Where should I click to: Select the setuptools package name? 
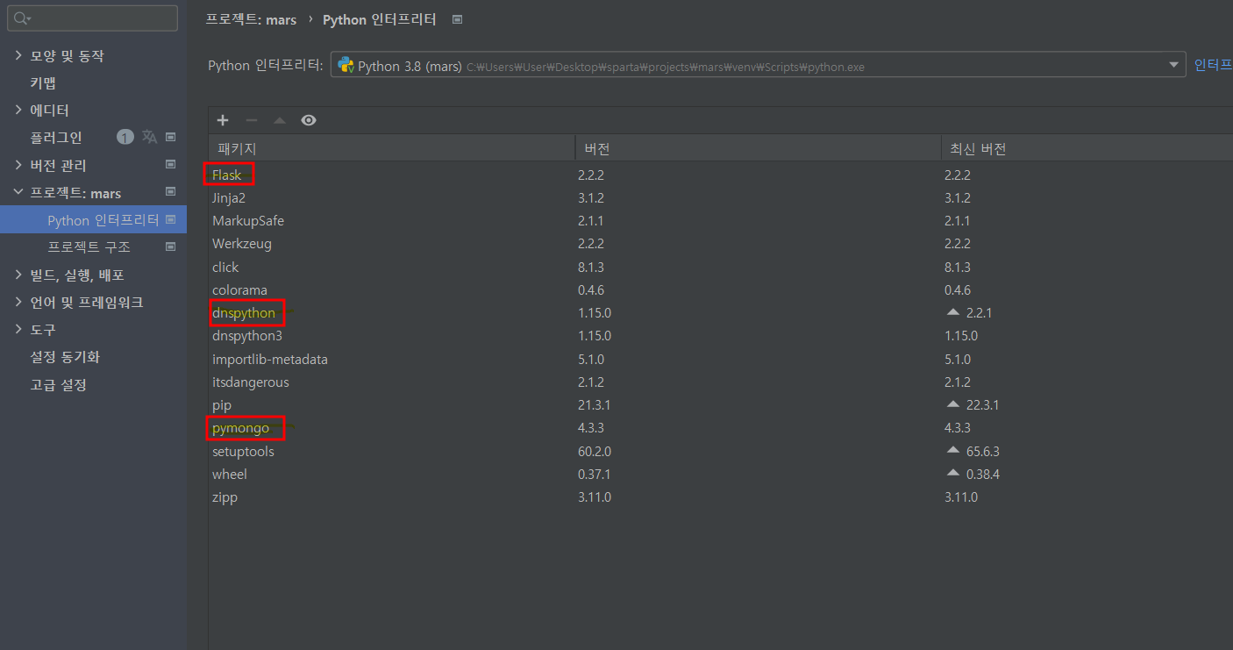tap(243, 451)
